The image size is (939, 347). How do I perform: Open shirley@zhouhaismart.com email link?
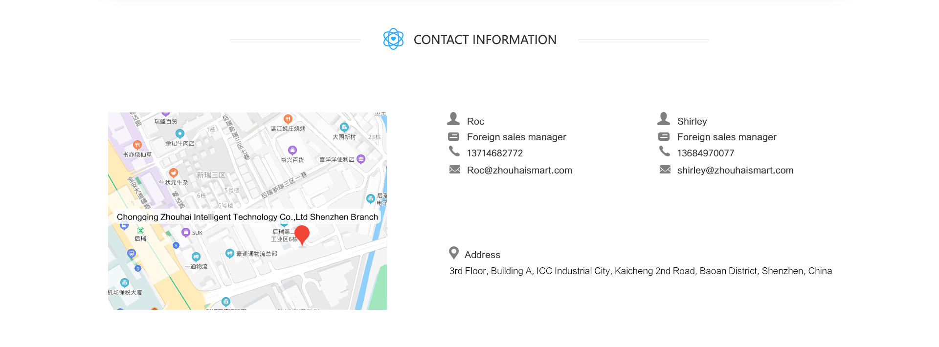(735, 170)
